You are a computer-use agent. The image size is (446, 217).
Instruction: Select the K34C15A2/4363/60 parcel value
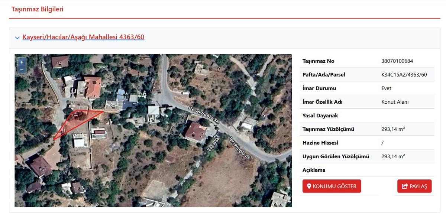(x=404, y=75)
